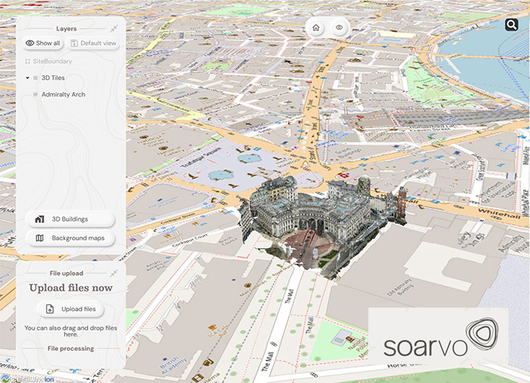Viewport: 530px width, 383px height.
Task: Collapse the File upload panel
Action: click(x=114, y=273)
